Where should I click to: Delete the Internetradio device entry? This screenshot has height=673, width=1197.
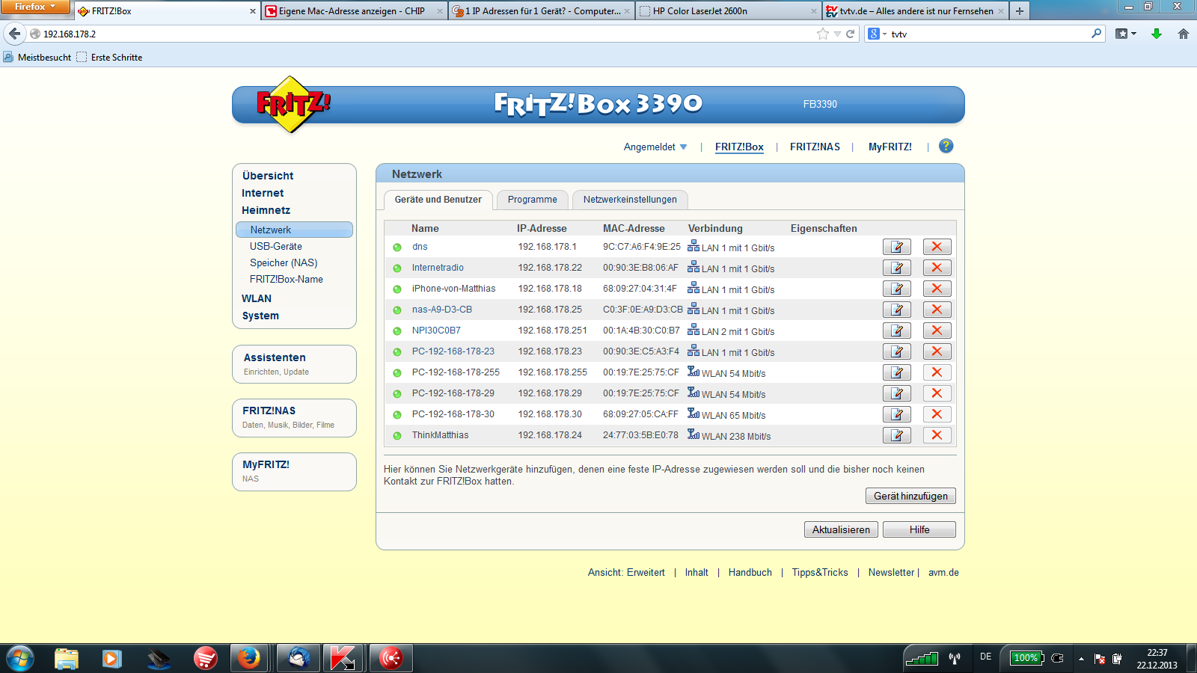coord(937,268)
